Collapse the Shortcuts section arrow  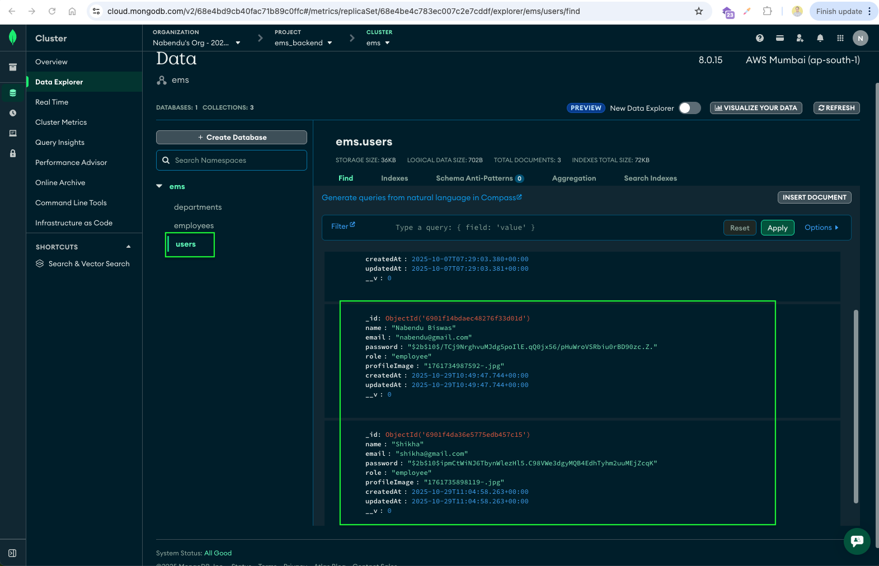129,247
